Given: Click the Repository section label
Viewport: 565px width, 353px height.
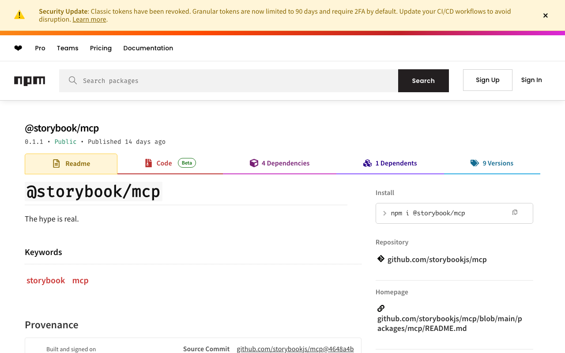Looking at the screenshot, I should click(392, 242).
